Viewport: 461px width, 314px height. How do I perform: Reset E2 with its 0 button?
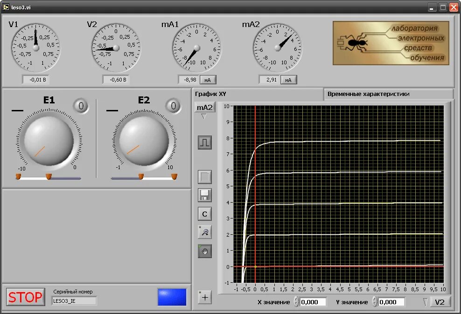click(x=173, y=106)
